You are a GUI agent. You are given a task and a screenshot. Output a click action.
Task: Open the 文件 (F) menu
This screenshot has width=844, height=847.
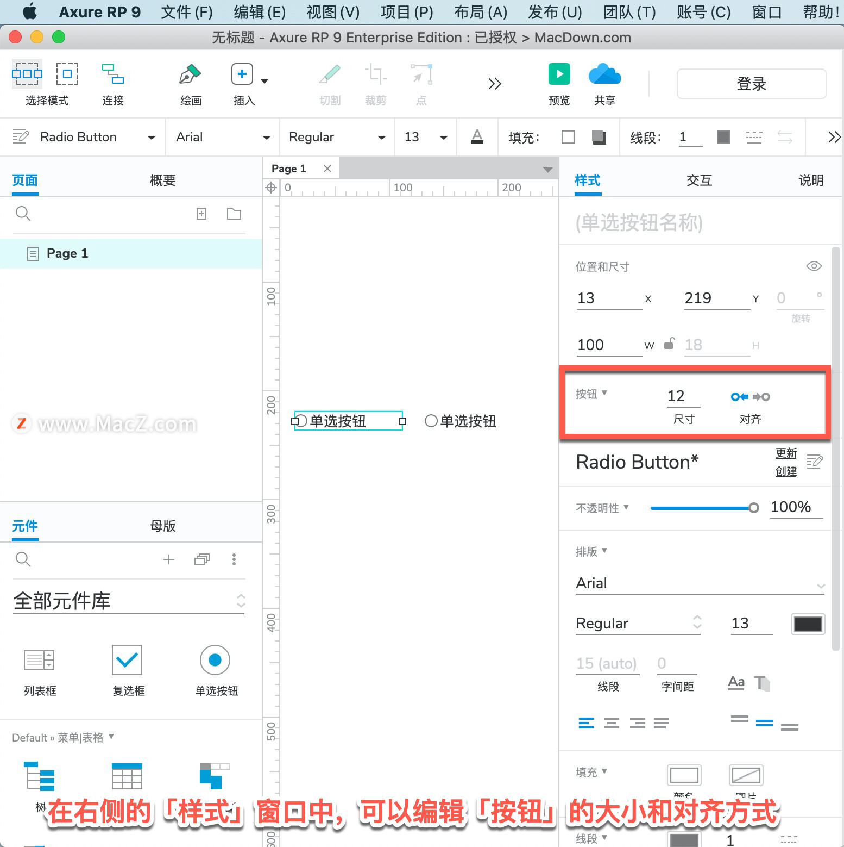(187, 12)
